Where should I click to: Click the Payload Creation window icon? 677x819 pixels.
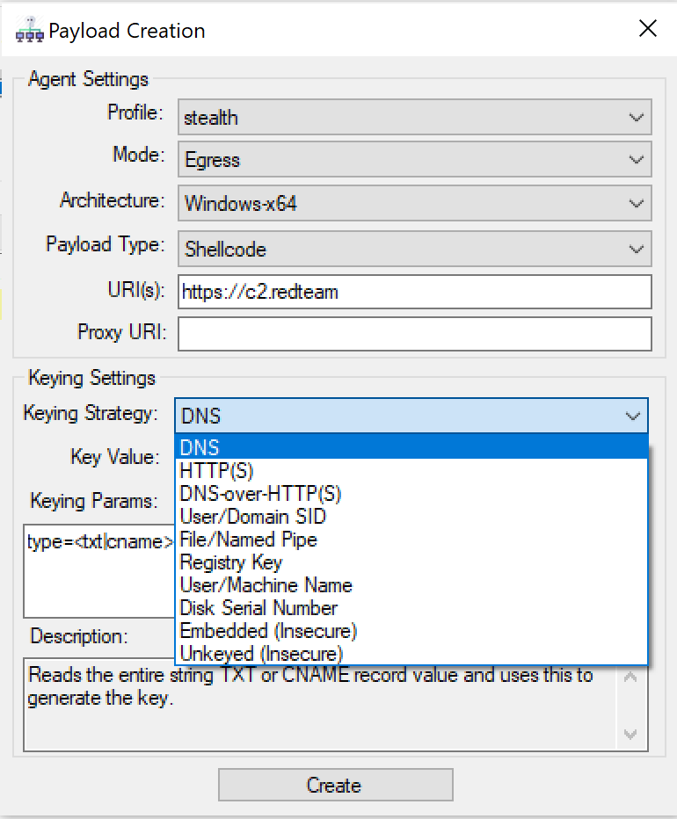[30, 32]
